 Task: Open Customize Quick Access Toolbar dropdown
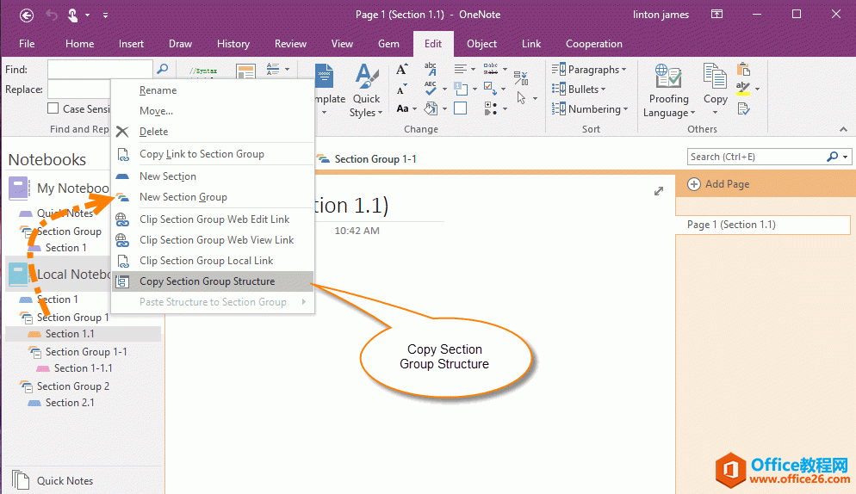click(x=105, y=15)
